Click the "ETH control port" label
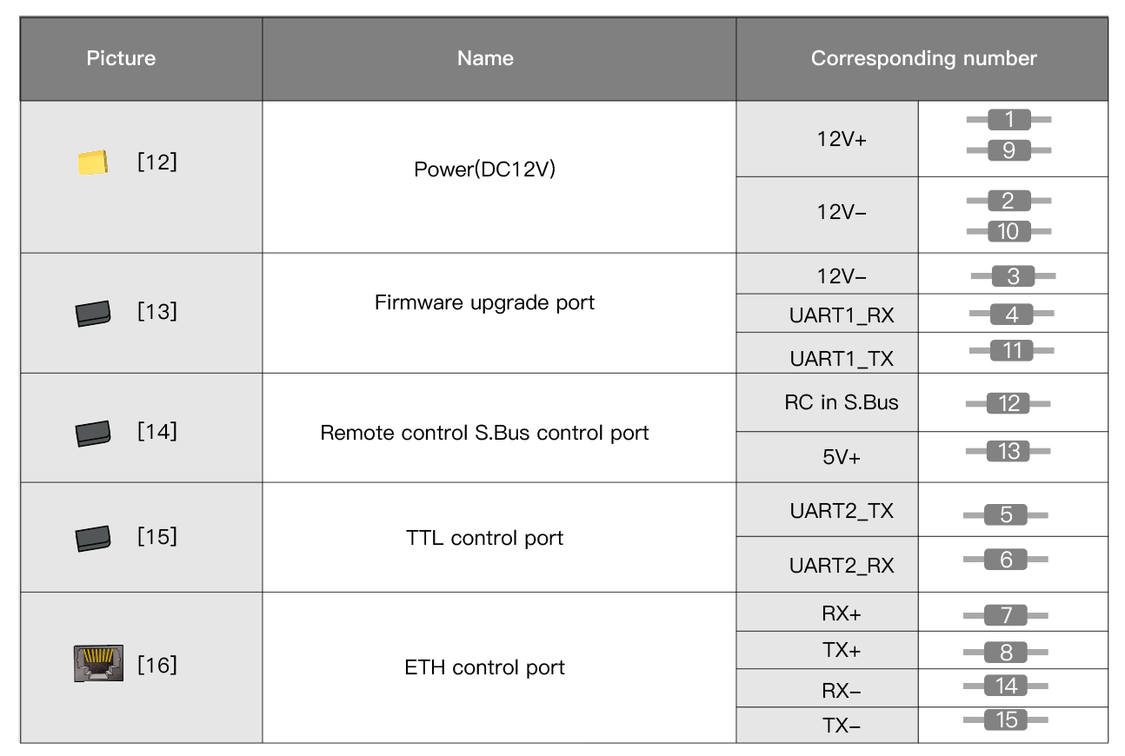 [x=484, y=667]
